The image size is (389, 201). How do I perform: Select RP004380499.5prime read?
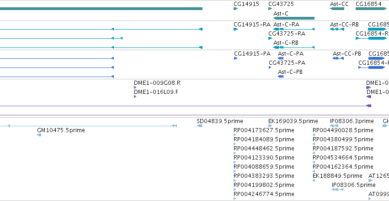click(343, 139)
